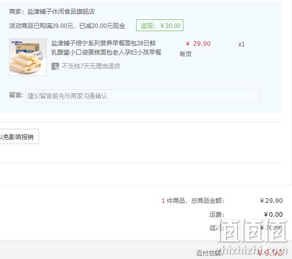The height and width of the screenshot is (259, 292).
Task: Open the bread product thumbnail image
Action: click(x=28, y=57)
